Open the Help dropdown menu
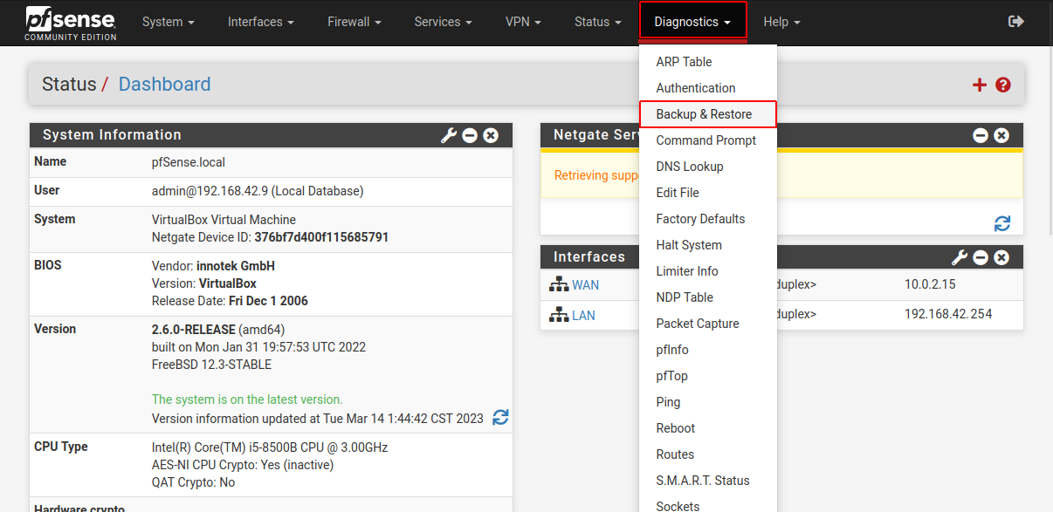 pos(781,22)
